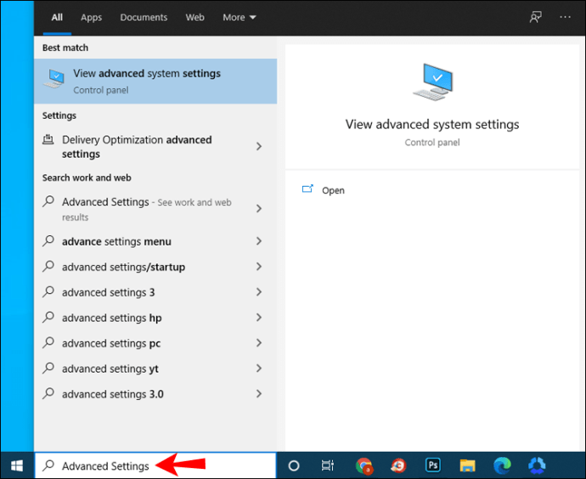This screenshot has width=586, height=479.
Task: Open Task View from the taskbar
Action: click(x=328, y=465)
